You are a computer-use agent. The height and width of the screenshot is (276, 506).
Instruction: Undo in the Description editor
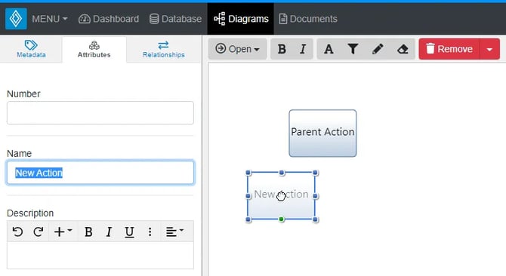[17, 232]
